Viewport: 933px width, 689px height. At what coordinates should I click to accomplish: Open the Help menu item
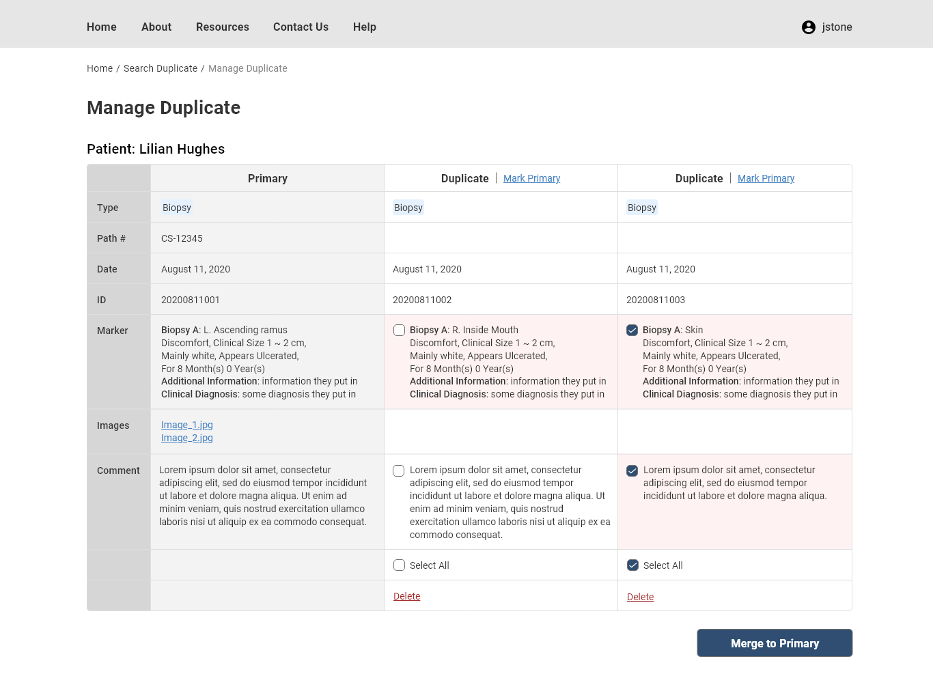click(x=364, y=27)
